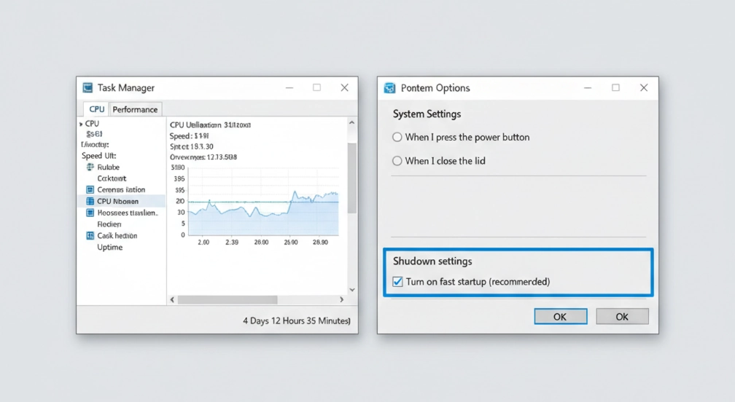Click the horizontal scrollbar left arrow
The height and width of the screenshot is (402, 735).
click(x=172, y=299)
